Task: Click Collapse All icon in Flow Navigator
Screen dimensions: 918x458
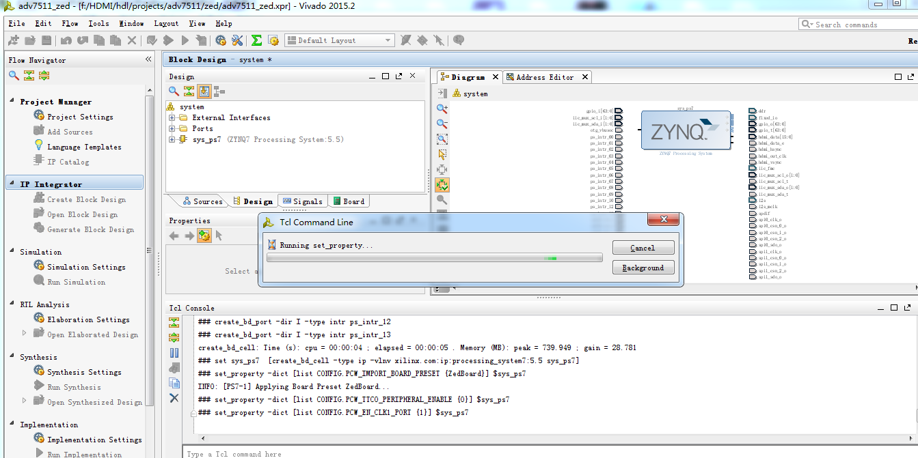Action: tap(29, 75)
